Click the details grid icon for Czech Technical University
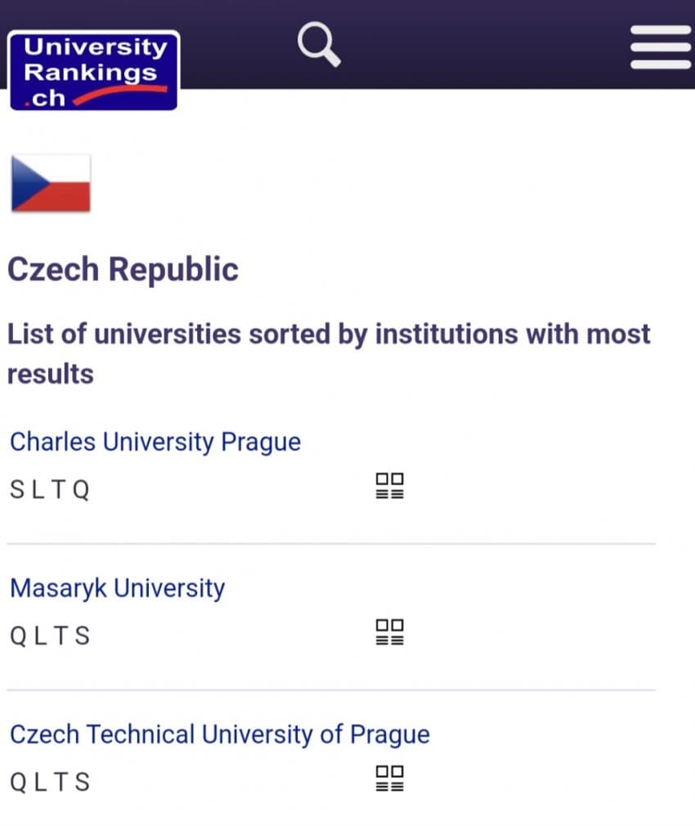 click(x=390, y=779)
